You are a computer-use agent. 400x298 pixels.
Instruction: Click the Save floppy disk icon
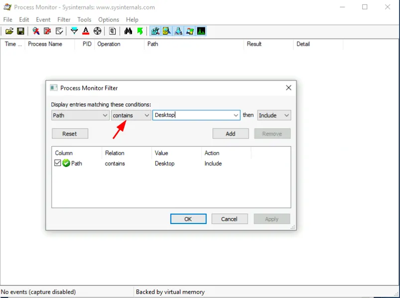point(20,31)
